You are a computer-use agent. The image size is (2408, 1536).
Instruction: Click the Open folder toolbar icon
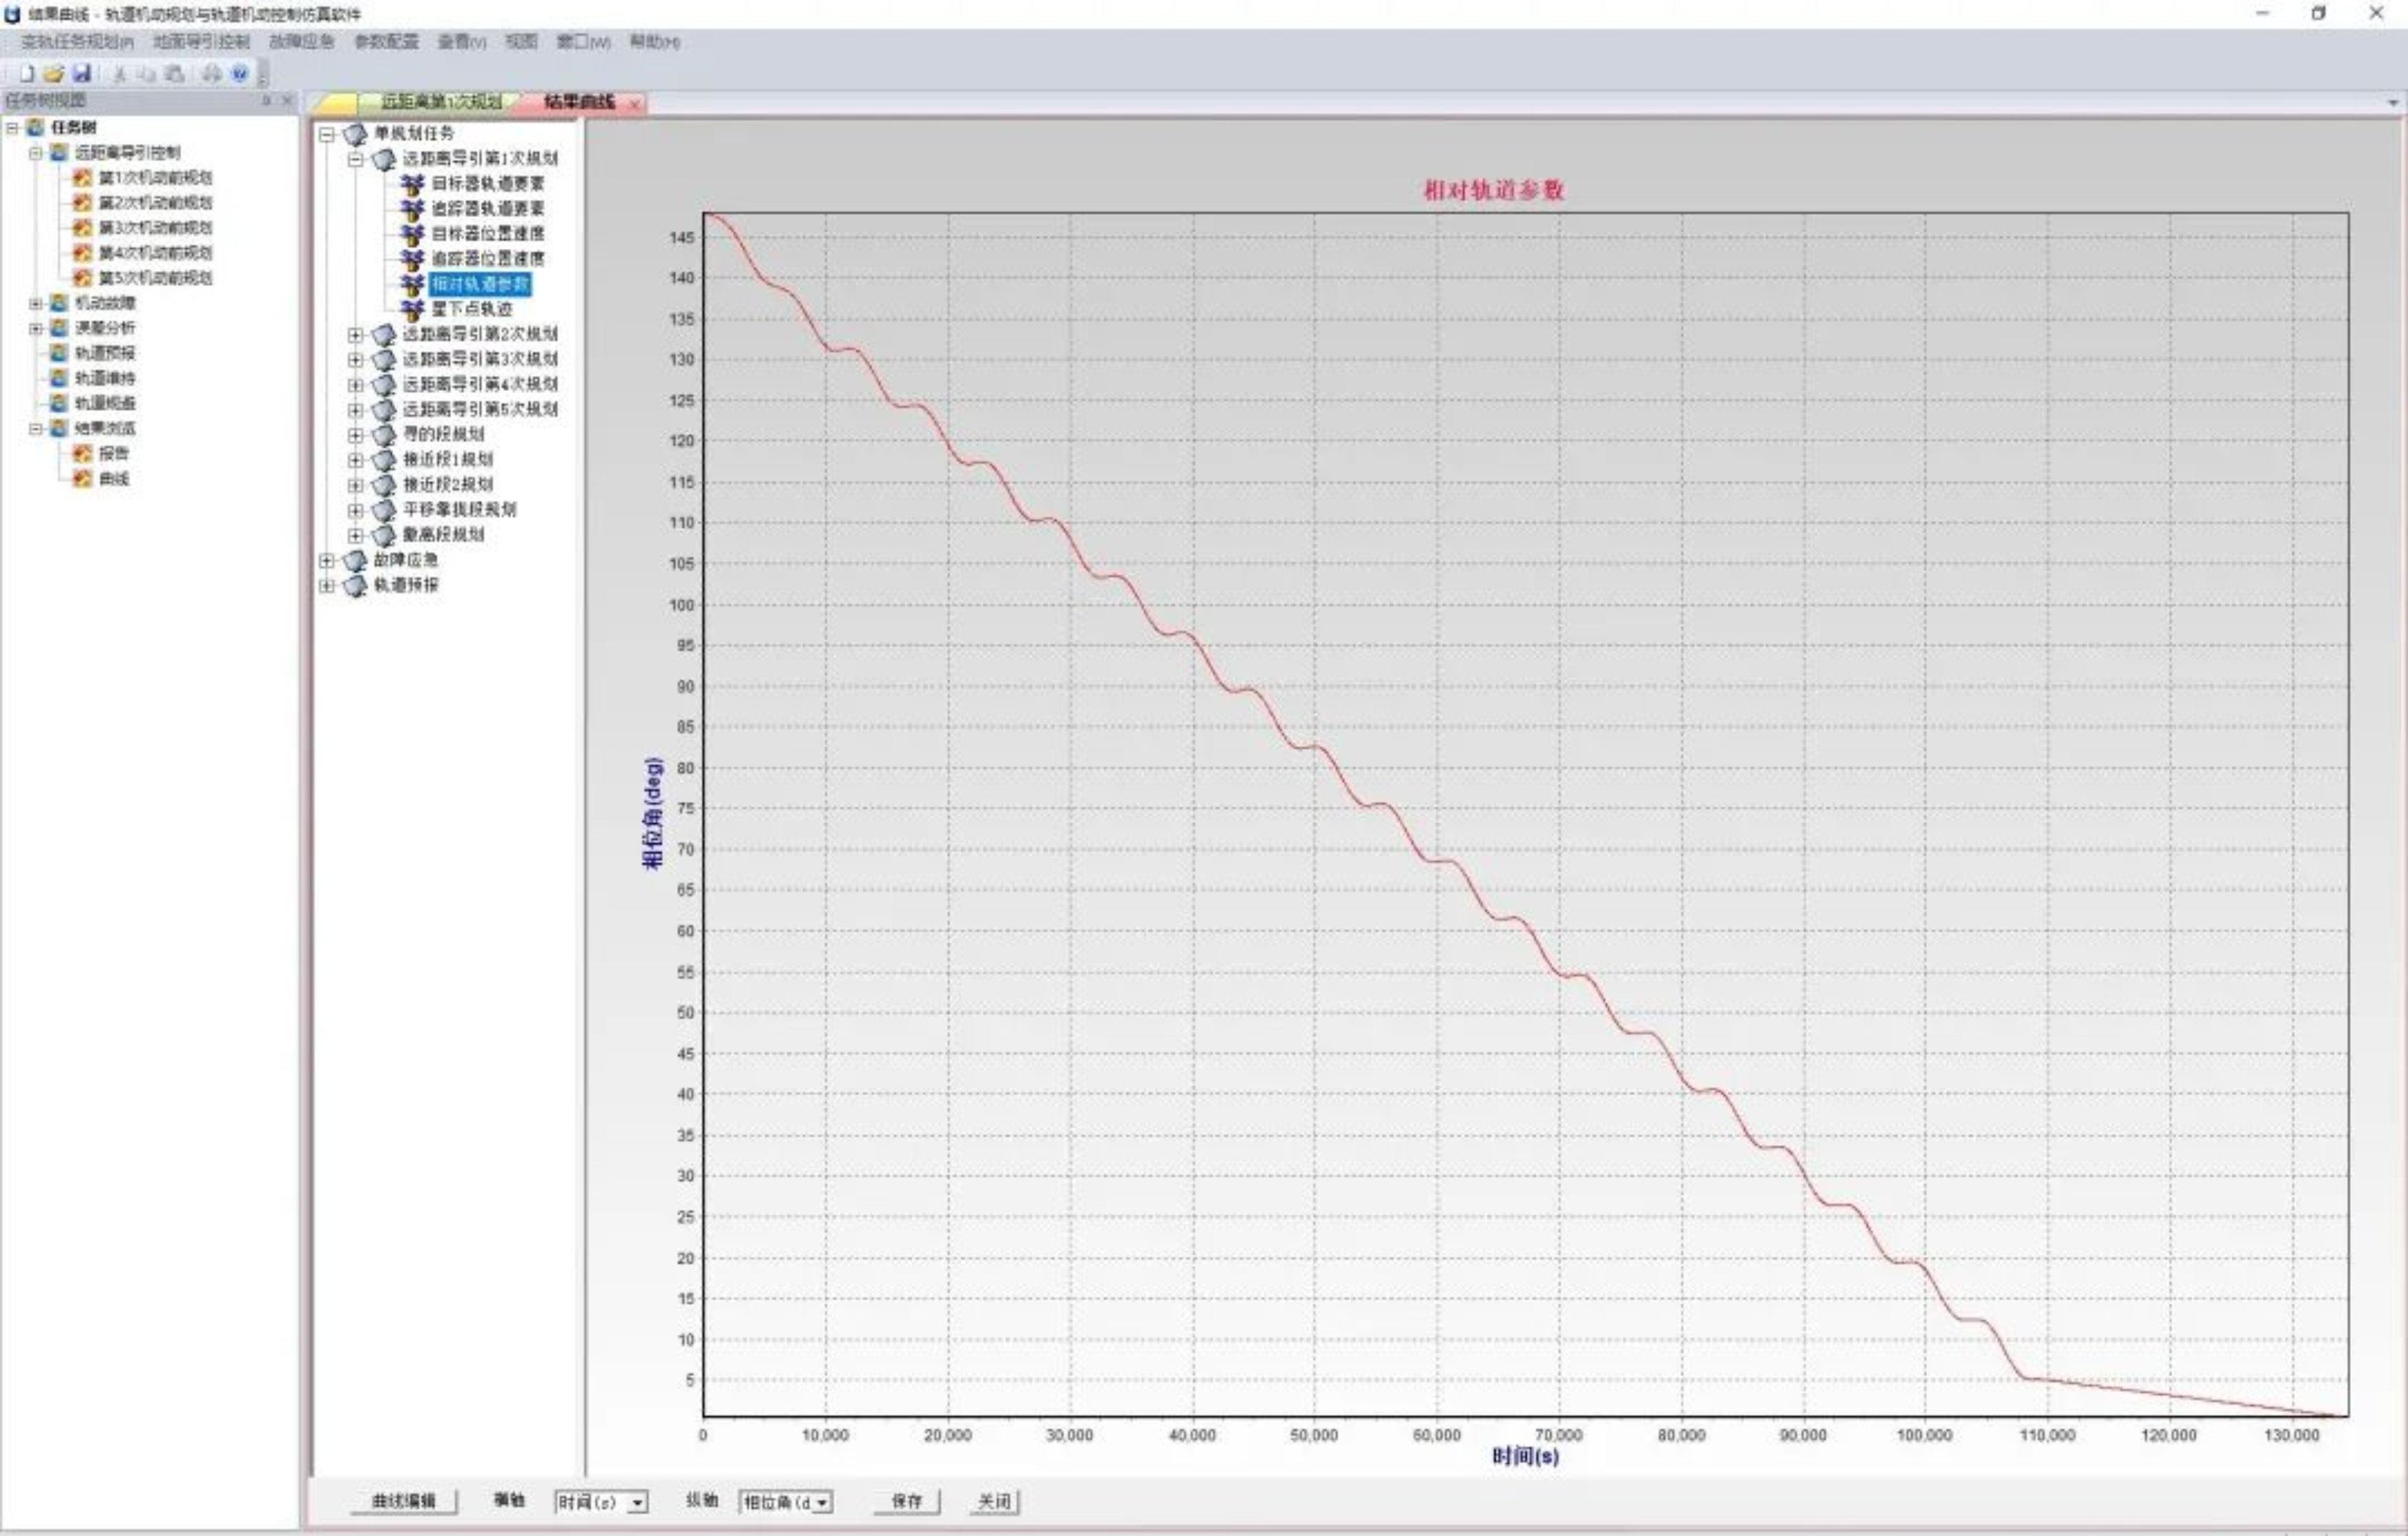click(54, 73)
